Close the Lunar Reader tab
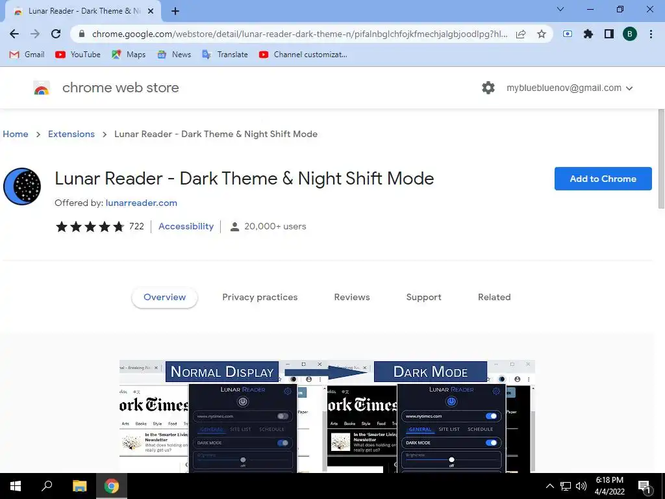The image size is (665, 499). 151,12
